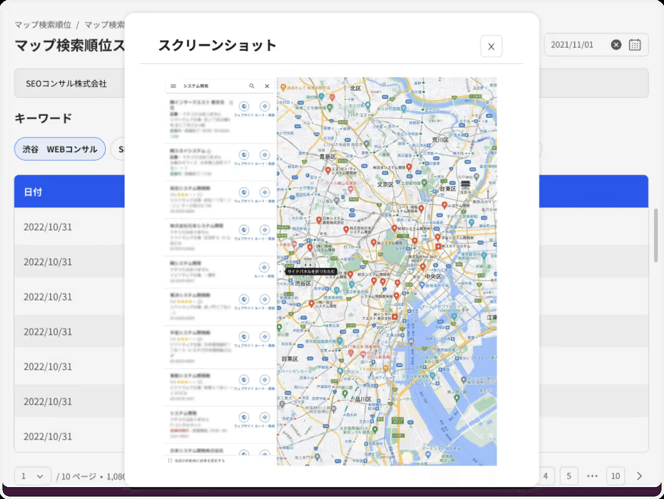Click hamburger menu icon in map screenshot

tap(173, 86)
